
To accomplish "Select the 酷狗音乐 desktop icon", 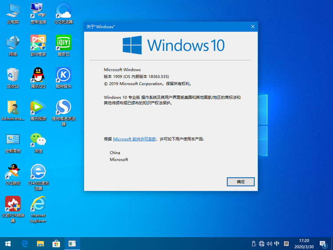I will (63, 75).
